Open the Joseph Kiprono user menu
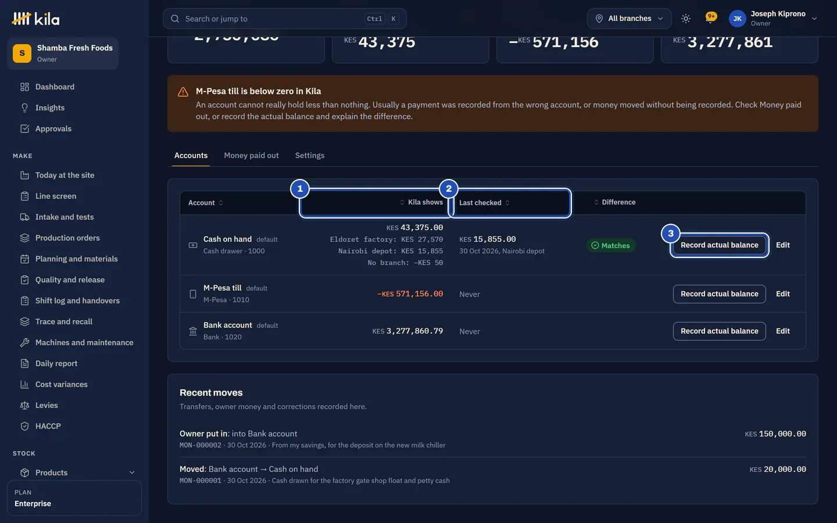 (x=774, y=19)
